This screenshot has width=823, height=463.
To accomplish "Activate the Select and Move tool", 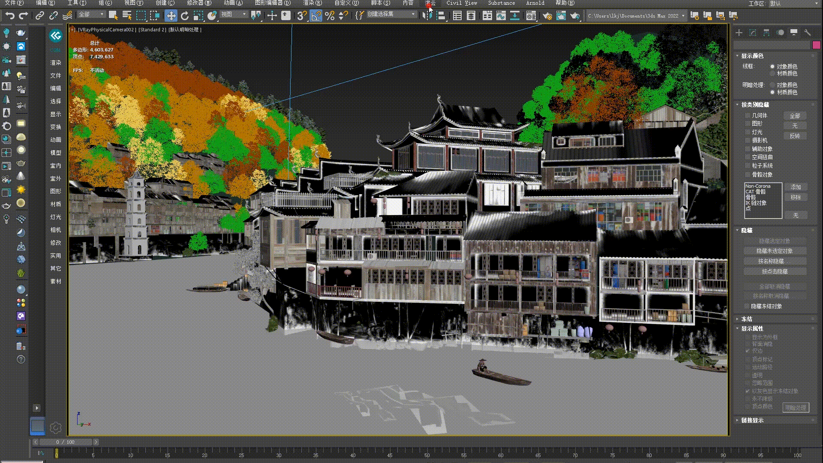I will tap(171, 16).
